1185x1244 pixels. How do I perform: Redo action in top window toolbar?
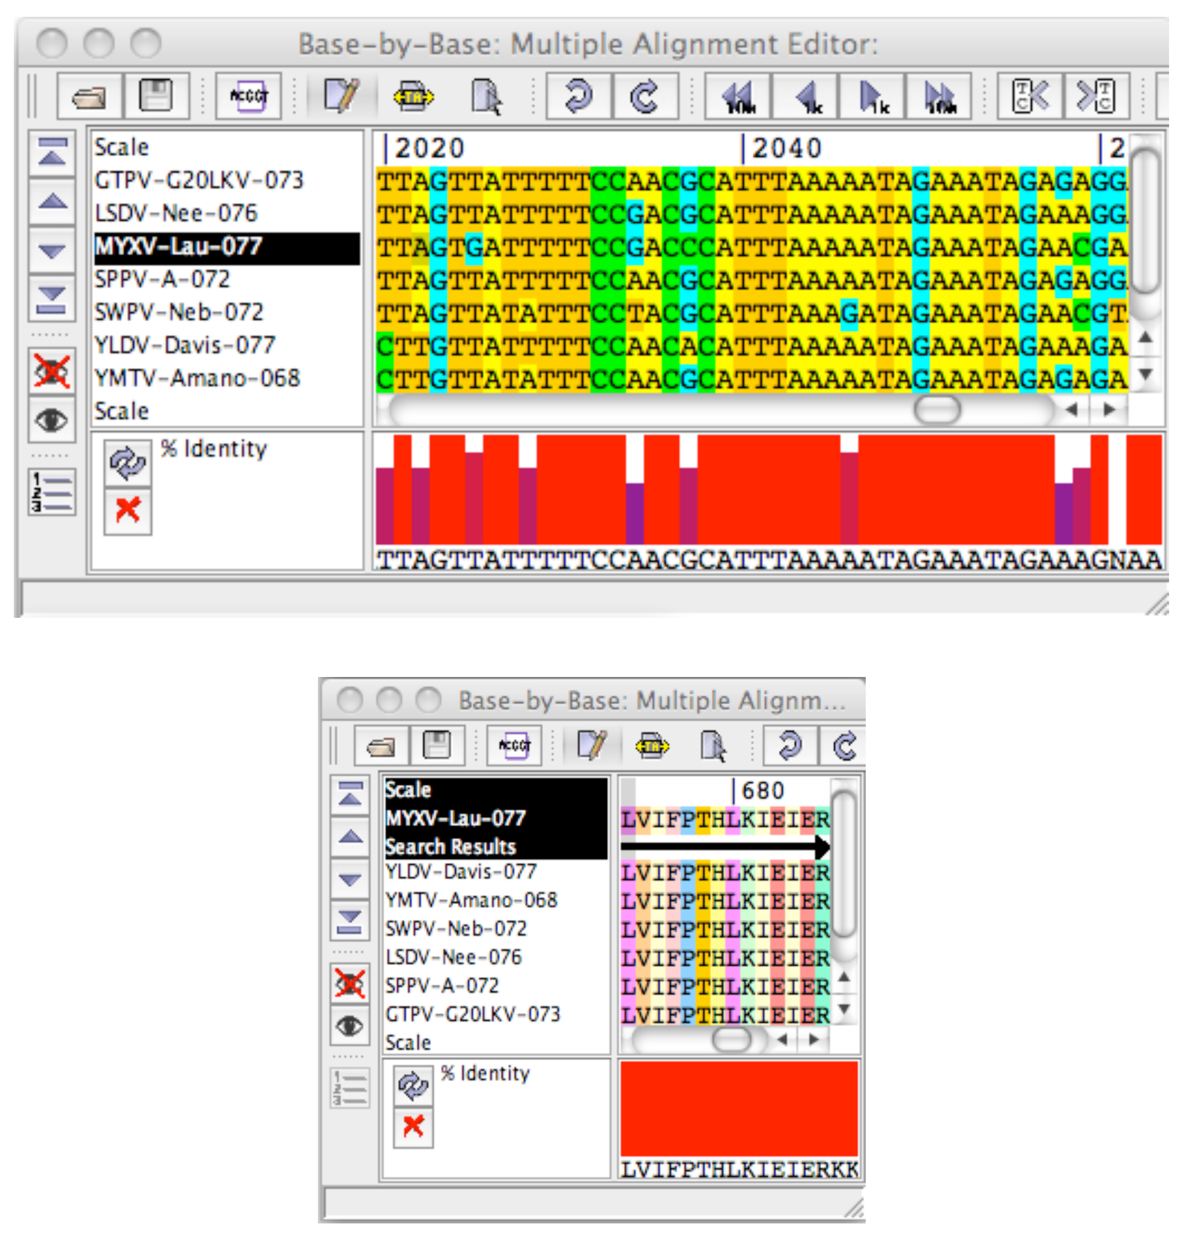645,97
